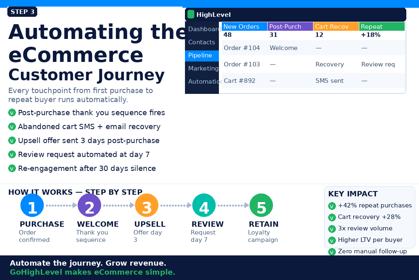Click the Recovery cell for Order #103
Image resolution: width=419 pixels, height=280 pixels.
(329, 64)
